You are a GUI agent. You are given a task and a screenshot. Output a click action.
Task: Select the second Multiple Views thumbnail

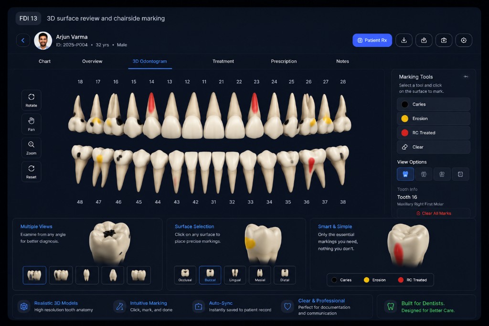61,275
